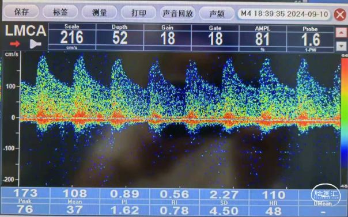Select the 测量 measure button
Screen dimensions: 348x217
pyautogui.click(x=99, y=13)
